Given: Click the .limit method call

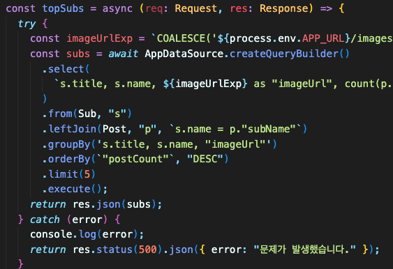Looking at the screenshot, I should point(60,174).
